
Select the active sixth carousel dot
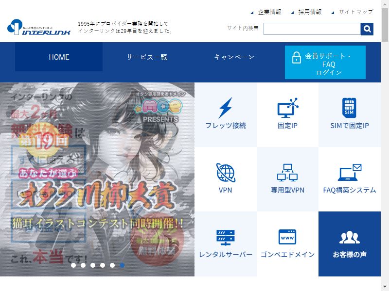(x=122, y=265)
